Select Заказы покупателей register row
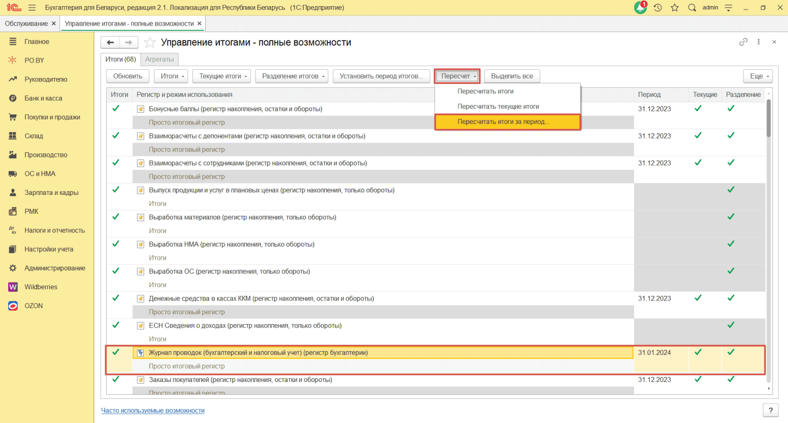Image resolution: width=788 pixels, height=423 pixels. tap(241, 380)
